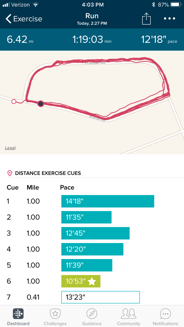
Task: Go to the Guidance tab
Action: tap(92, 317)
